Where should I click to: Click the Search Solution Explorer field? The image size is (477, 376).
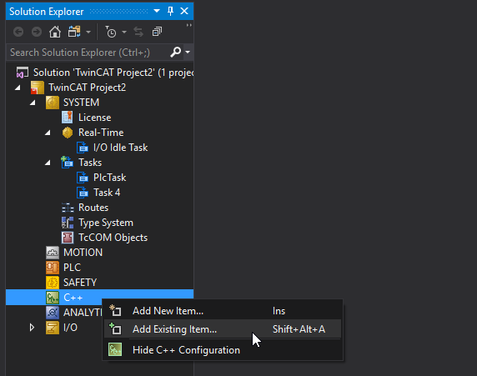pos(88,53)
